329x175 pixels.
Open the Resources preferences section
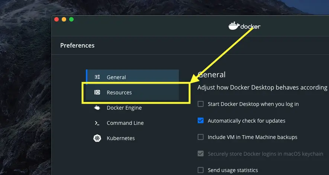pyautogui.click(x=132, y=93)
